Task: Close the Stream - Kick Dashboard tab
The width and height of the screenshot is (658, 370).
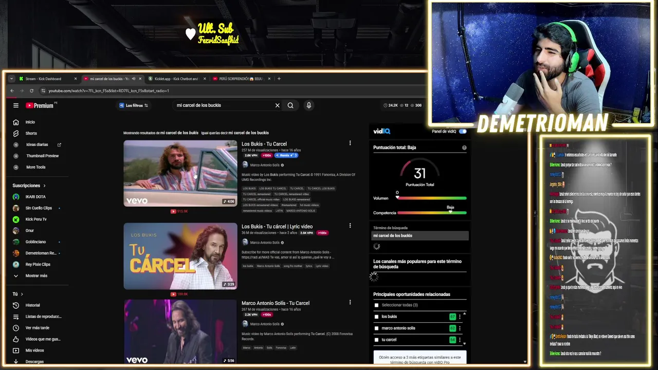Action: pyautogui.click(x=76, y=79)
